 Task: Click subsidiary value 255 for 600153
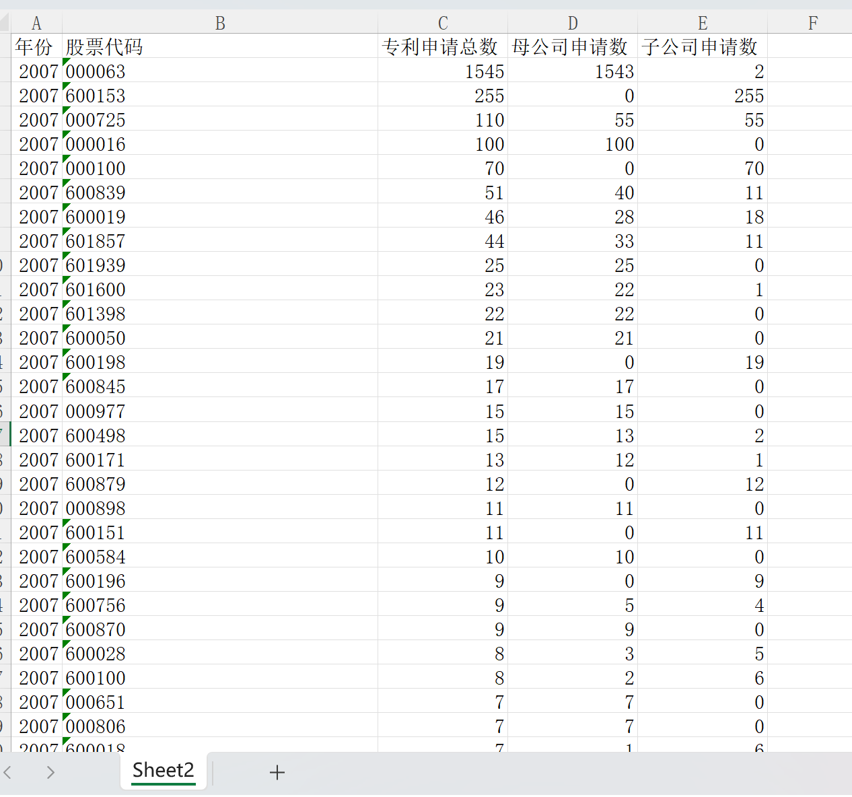tap(703, 94)
